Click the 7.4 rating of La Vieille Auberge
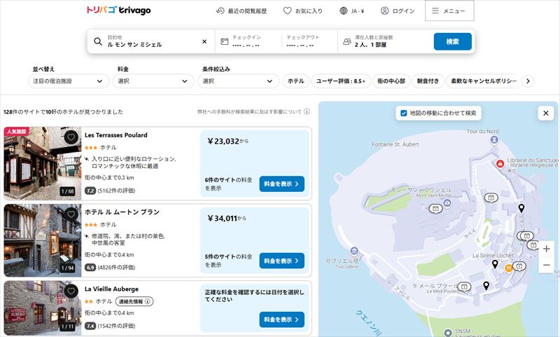The width and height of the screenshot is (560, 337). [90, 326]
